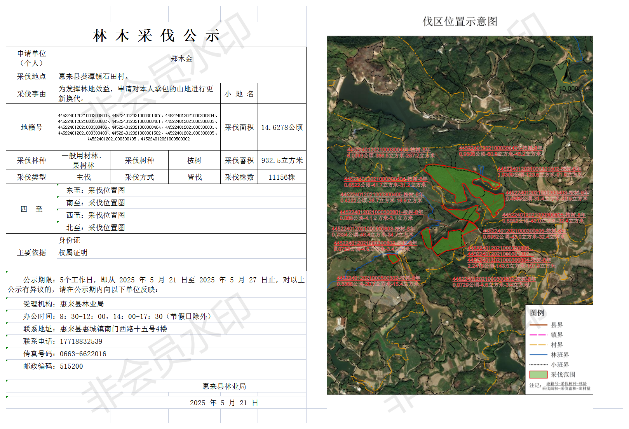
Task: Click the 四至 label cell
Action: coord(31,209)
